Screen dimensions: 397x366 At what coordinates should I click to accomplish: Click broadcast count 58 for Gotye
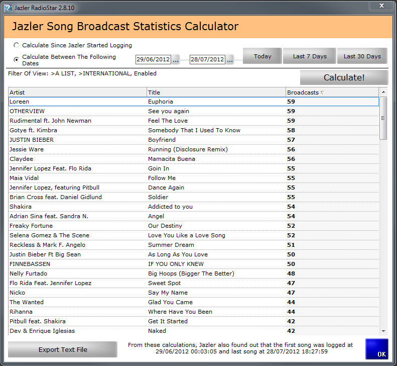291,130
